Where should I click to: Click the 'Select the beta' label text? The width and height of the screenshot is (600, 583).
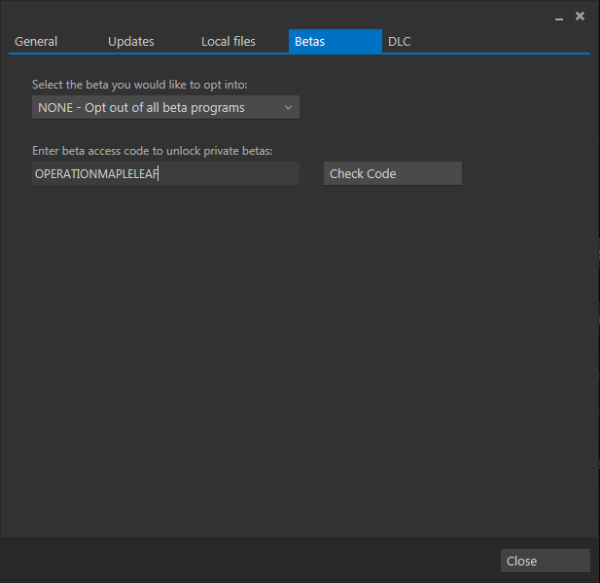(140, 85)
